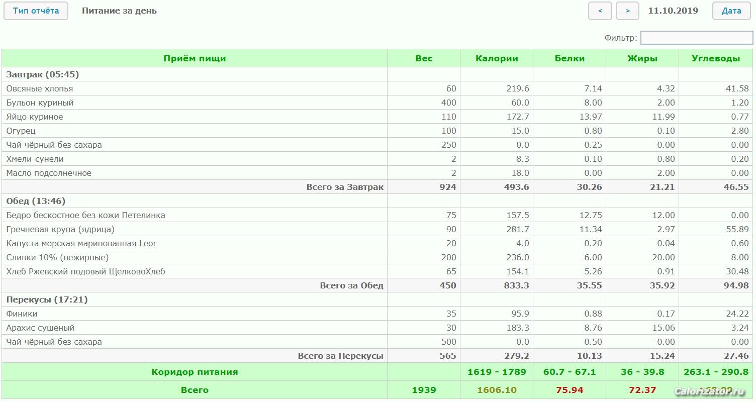The height and width of the screenshot is (402, 756).
Task: Select Чай чёрный без сахара weighing 500
Action: [377, 342]
